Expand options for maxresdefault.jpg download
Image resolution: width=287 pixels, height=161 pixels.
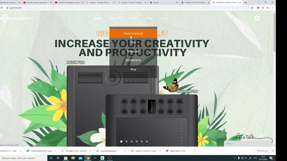tap(125, 151)
